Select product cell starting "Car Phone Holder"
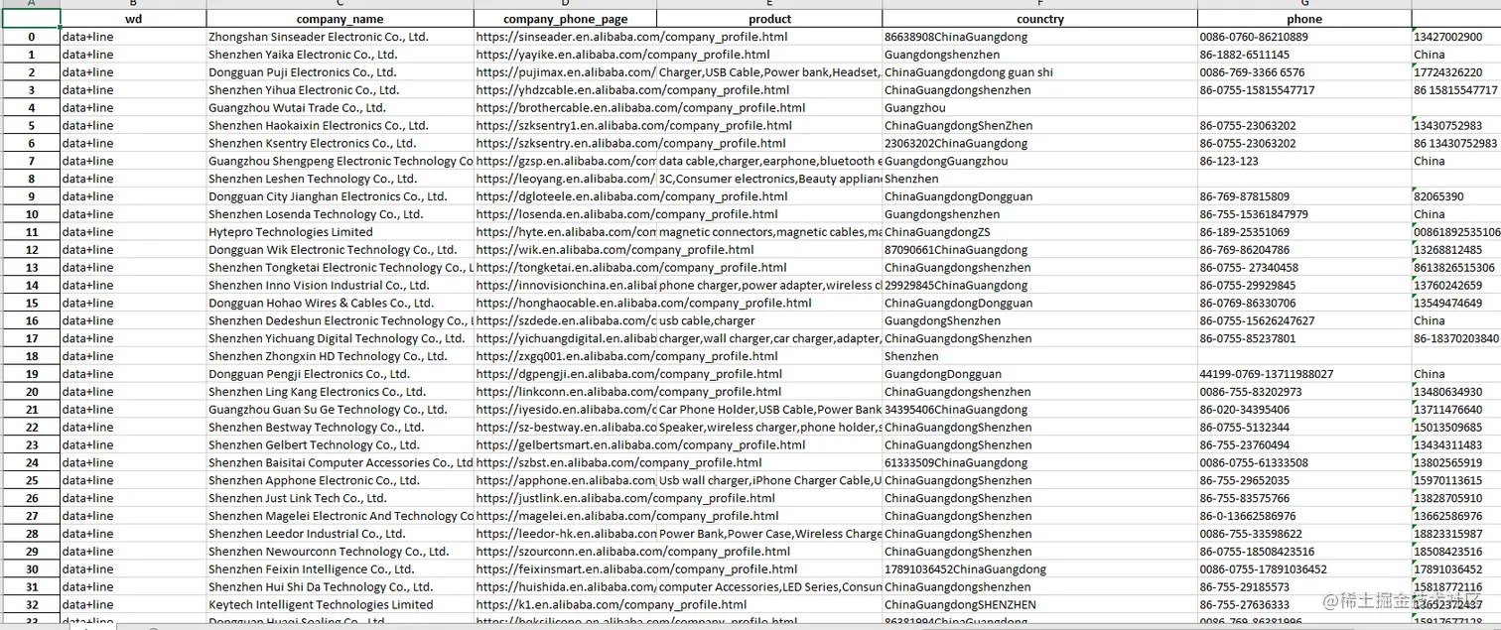Image resolution: width=1501 pixels, height=630 pixels. coord(769,410)
